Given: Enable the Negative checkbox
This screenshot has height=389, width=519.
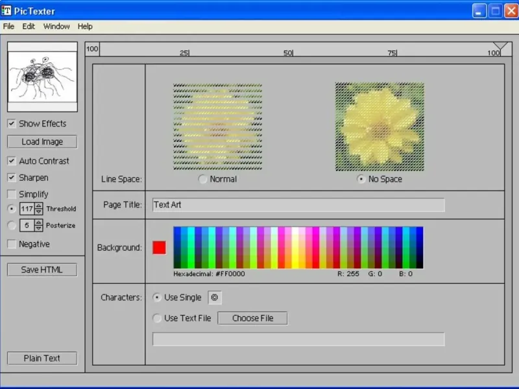Looking at the screenshot, I should point(12,244).
